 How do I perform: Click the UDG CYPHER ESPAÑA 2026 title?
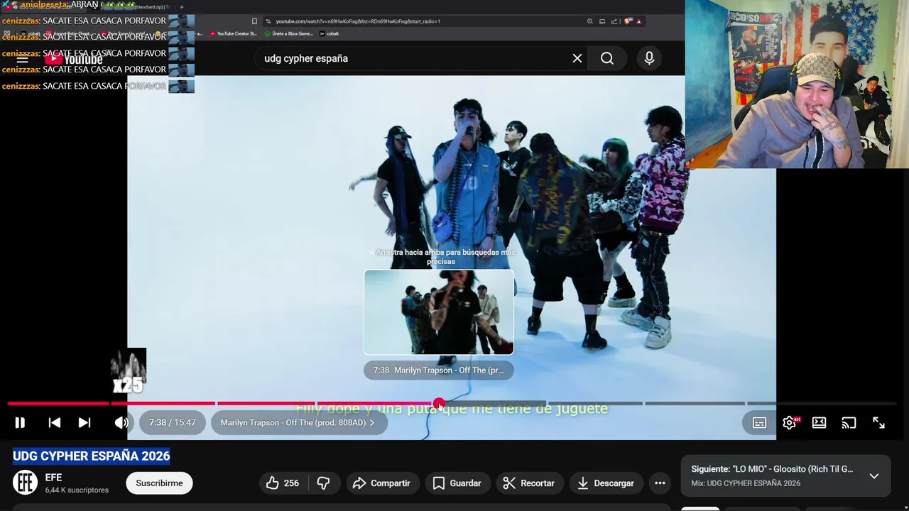tap(92, 456)
